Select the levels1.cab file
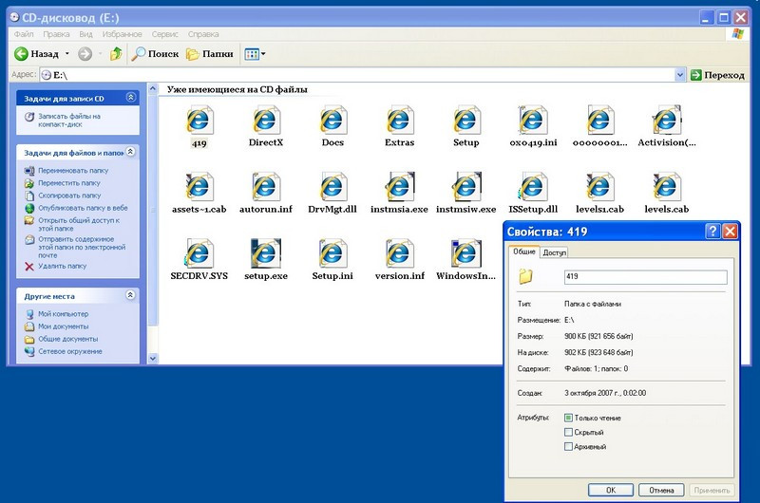760x503 pixels. 599,187
